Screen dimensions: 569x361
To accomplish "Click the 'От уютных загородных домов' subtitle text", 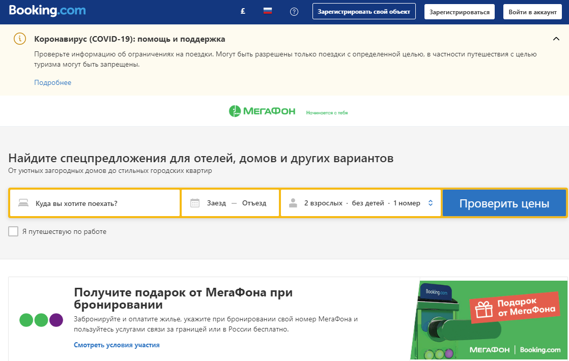I will pyautogui.click(x=110, y=171).
